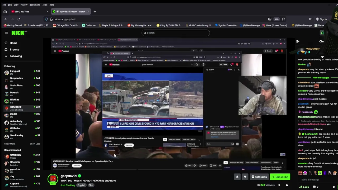338x190 pixels.
Task: Reload the page with refresh icon
Action: pyautogui.click(x=19, y=19)
